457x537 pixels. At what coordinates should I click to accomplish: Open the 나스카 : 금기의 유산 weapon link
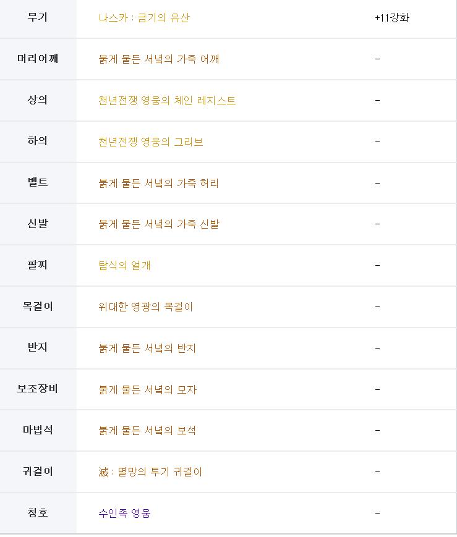[x=144, y=18]
